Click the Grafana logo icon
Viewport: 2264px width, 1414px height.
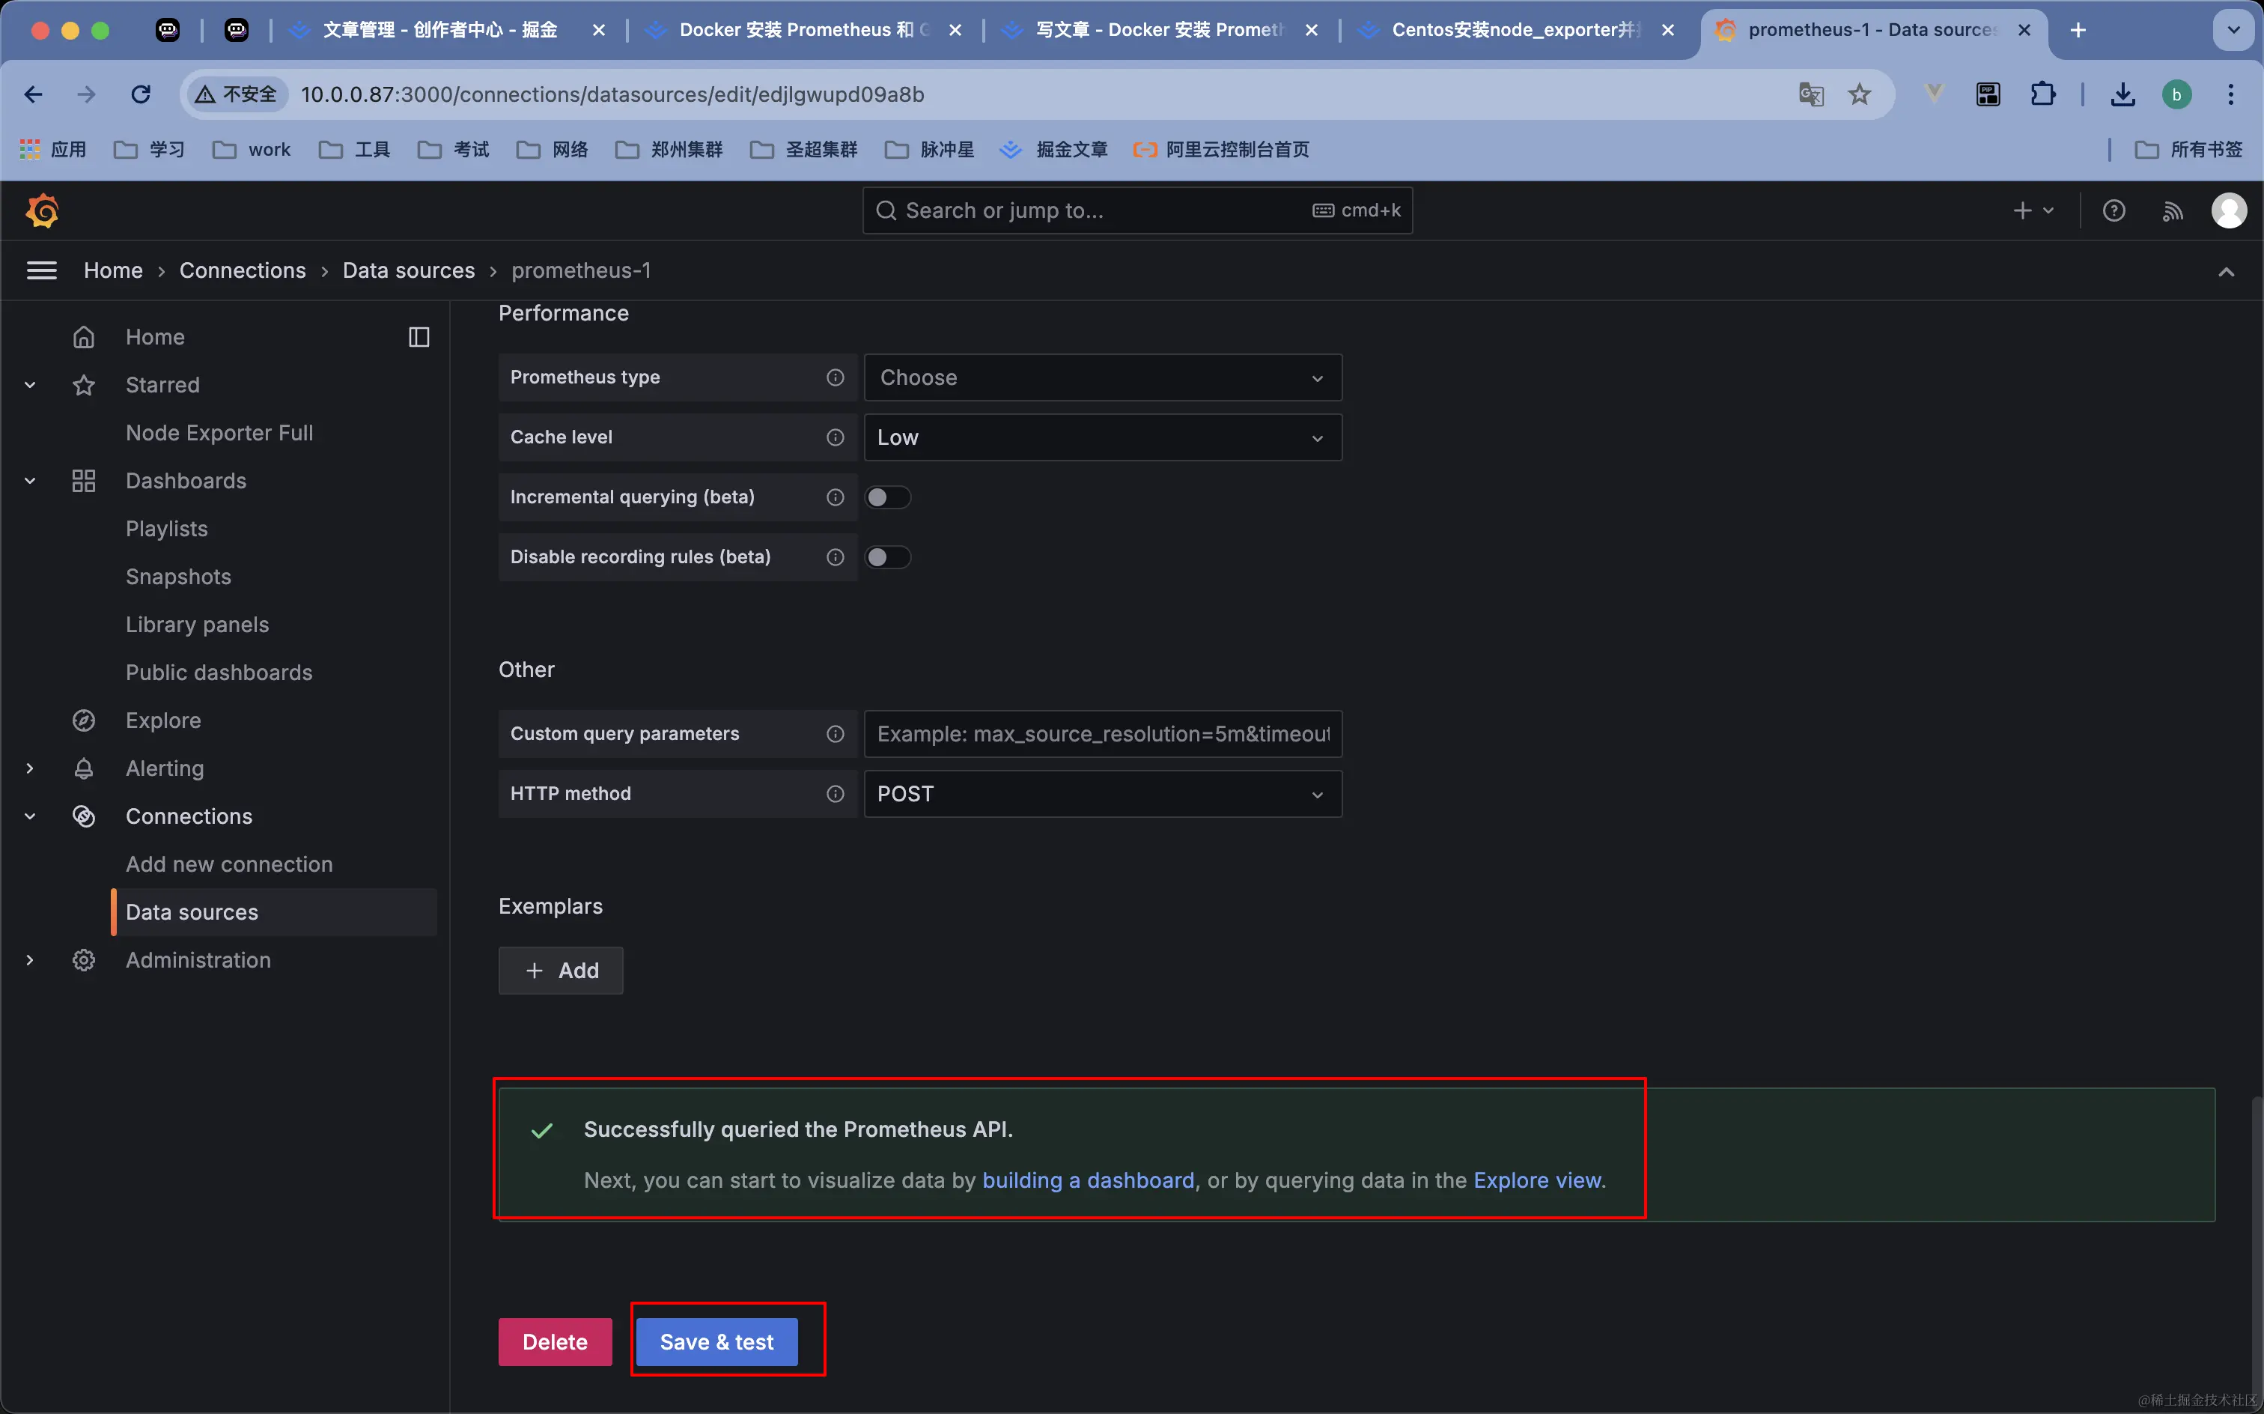[42, 210]
